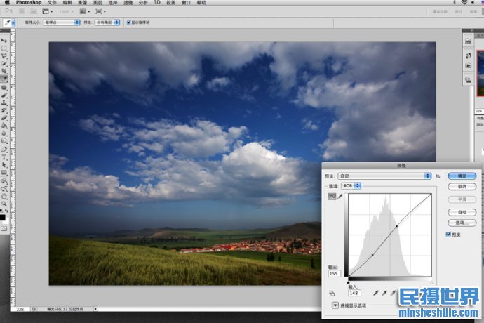Screen dimensions: 484x323
Task: Select the Eyedropper tool in the toolbox
Action: 4,79
